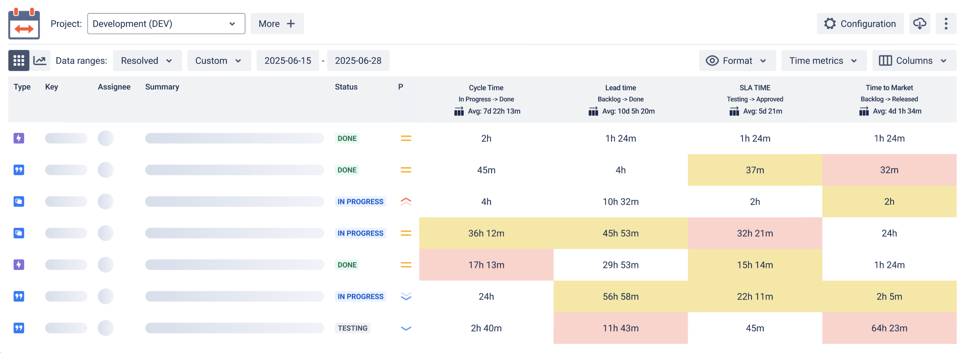Click the low priority icon in the TESTING row
Viewport: 962px width, 353px height.
[405, 328]
